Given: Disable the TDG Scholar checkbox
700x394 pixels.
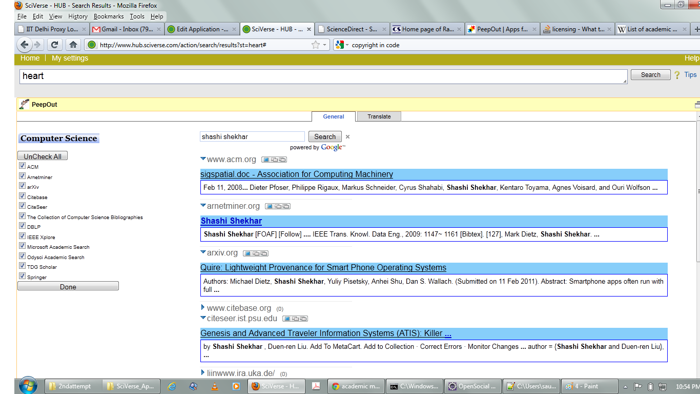Looking at the screenshot, I should (x=22, y=266).
